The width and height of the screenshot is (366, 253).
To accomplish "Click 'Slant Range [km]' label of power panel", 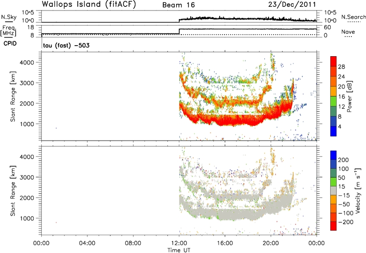I will (x=13, y=96).
